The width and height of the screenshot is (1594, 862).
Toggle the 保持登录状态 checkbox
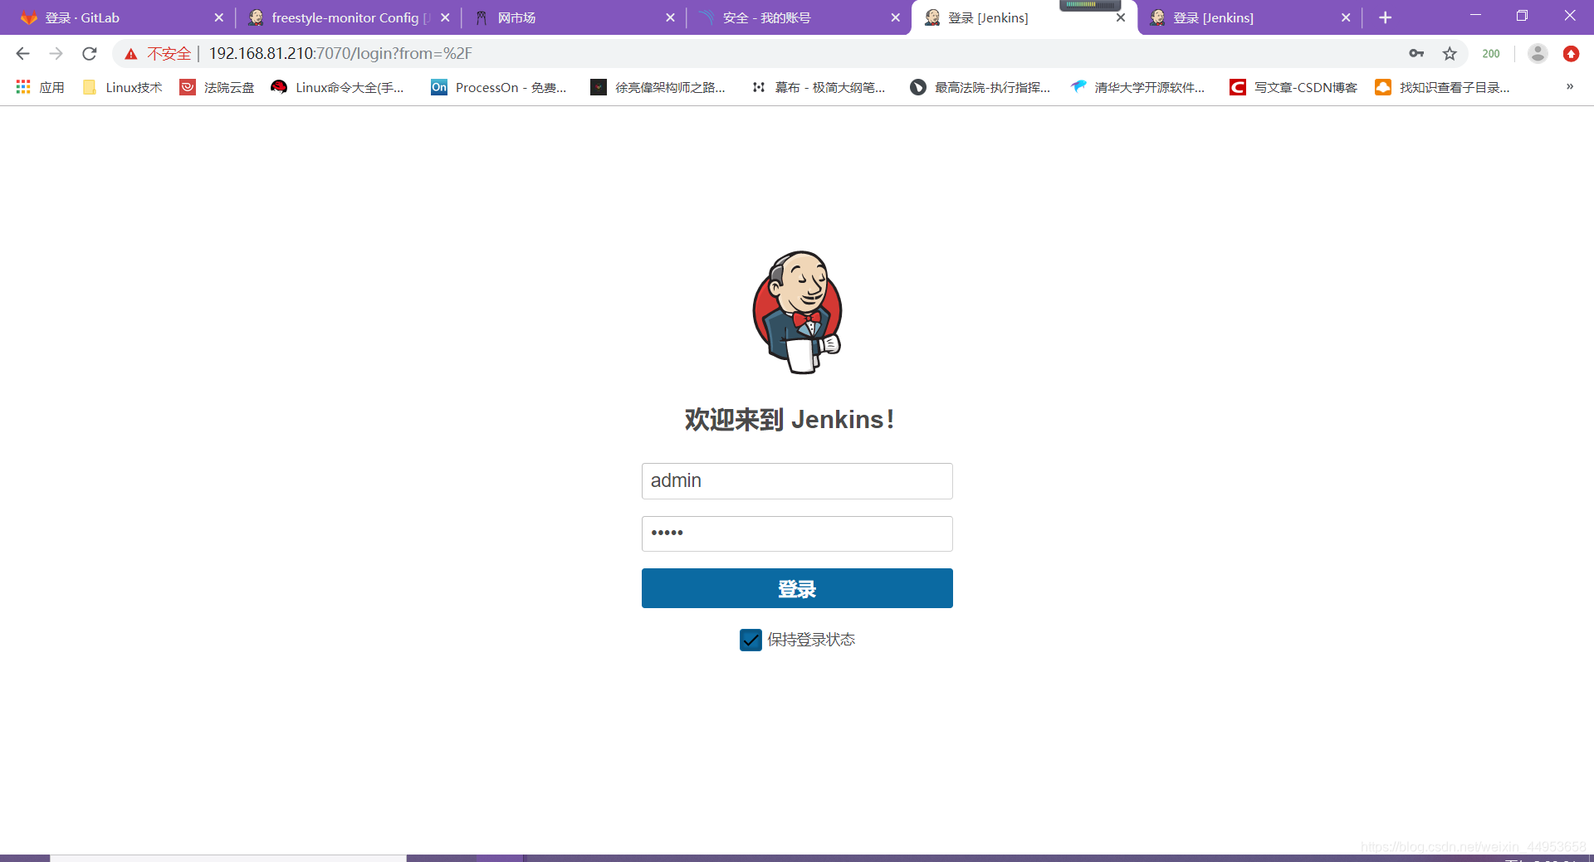pyautogui.click(x=751, y=640)
